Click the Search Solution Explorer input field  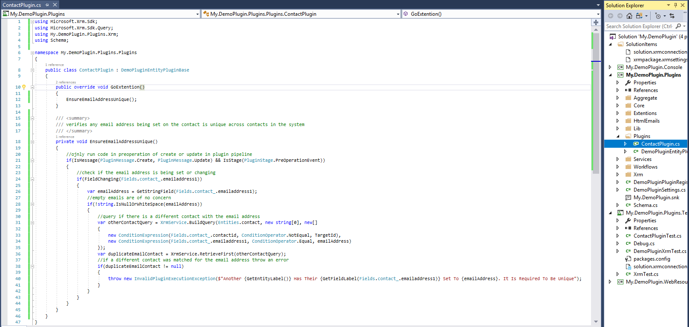639,26
